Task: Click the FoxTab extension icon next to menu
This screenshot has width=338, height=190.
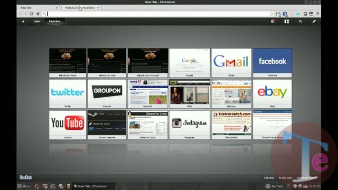Action: pos(311,14)
